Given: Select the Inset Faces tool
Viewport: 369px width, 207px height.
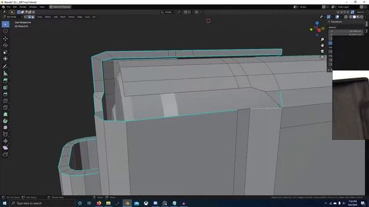Looking at the screenshot, I should [x=5, y=87].
